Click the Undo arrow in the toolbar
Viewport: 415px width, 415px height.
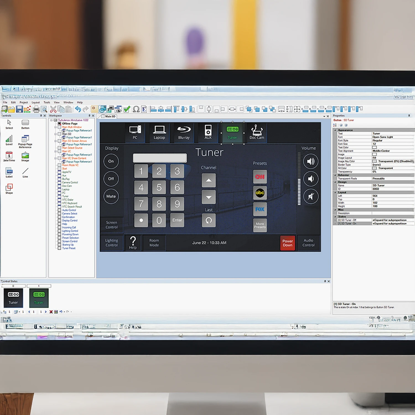pos(78,109)
